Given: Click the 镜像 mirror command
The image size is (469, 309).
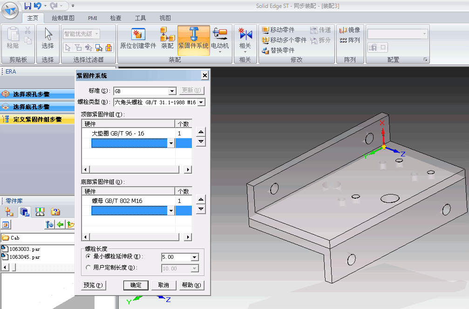Looking at the screenshot, I should tap(350, 30).
